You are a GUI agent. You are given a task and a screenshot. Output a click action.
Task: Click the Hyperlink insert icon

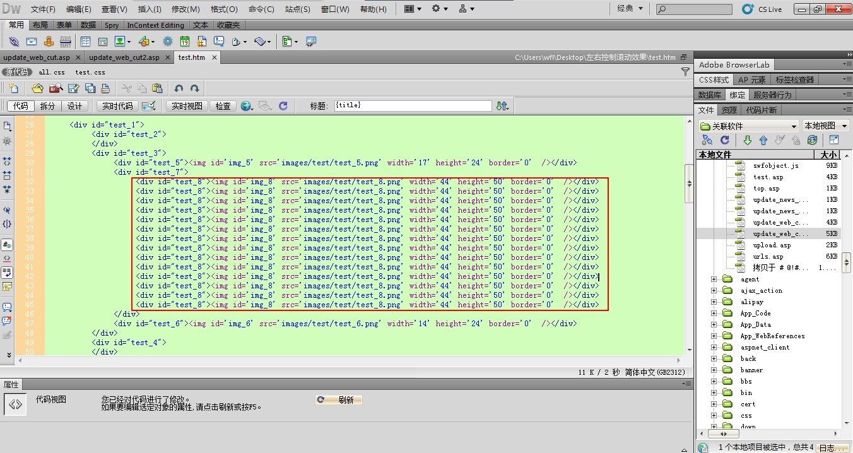pyautogui.click(x=14, y=42)
